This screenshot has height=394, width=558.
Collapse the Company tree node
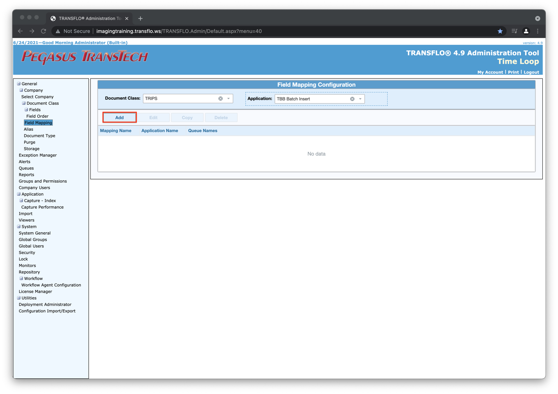click(21, 90)
